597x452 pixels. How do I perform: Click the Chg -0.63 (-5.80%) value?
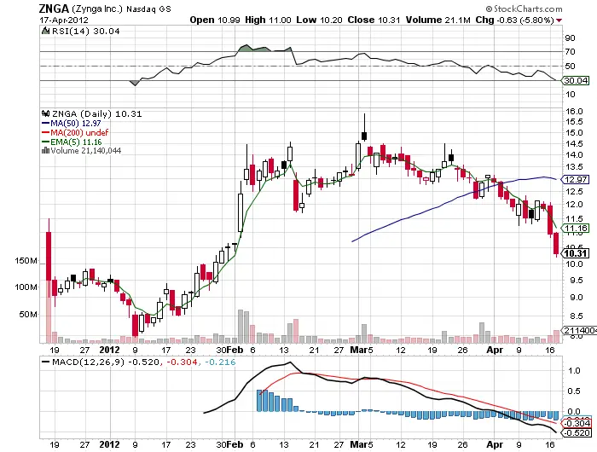[525, 20]
